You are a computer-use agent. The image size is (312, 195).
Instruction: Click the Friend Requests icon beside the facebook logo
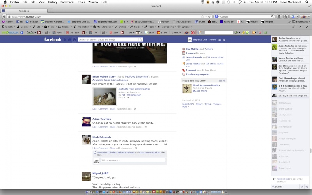tap(65, 40)
